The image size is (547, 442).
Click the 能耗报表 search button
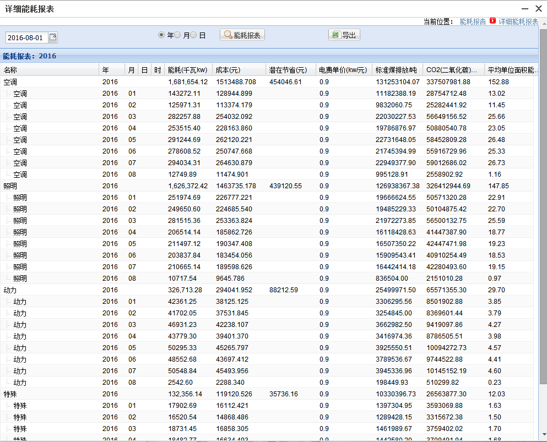(242, 35)
